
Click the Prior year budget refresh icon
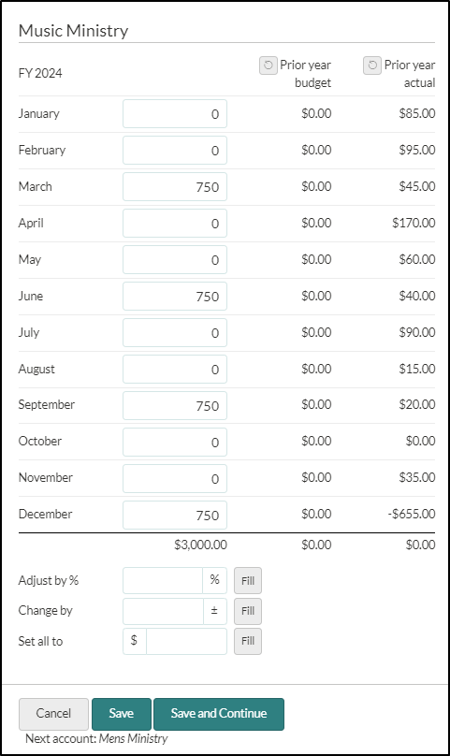tap(269, 65)
